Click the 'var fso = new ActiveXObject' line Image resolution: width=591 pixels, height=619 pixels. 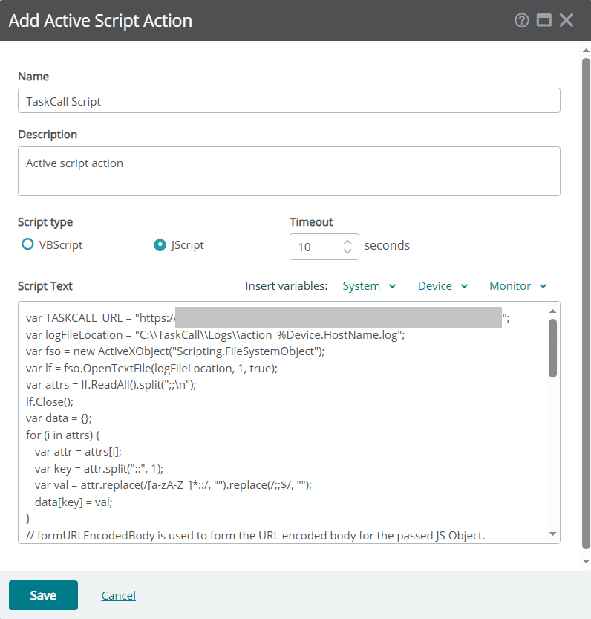coord(175,351)
